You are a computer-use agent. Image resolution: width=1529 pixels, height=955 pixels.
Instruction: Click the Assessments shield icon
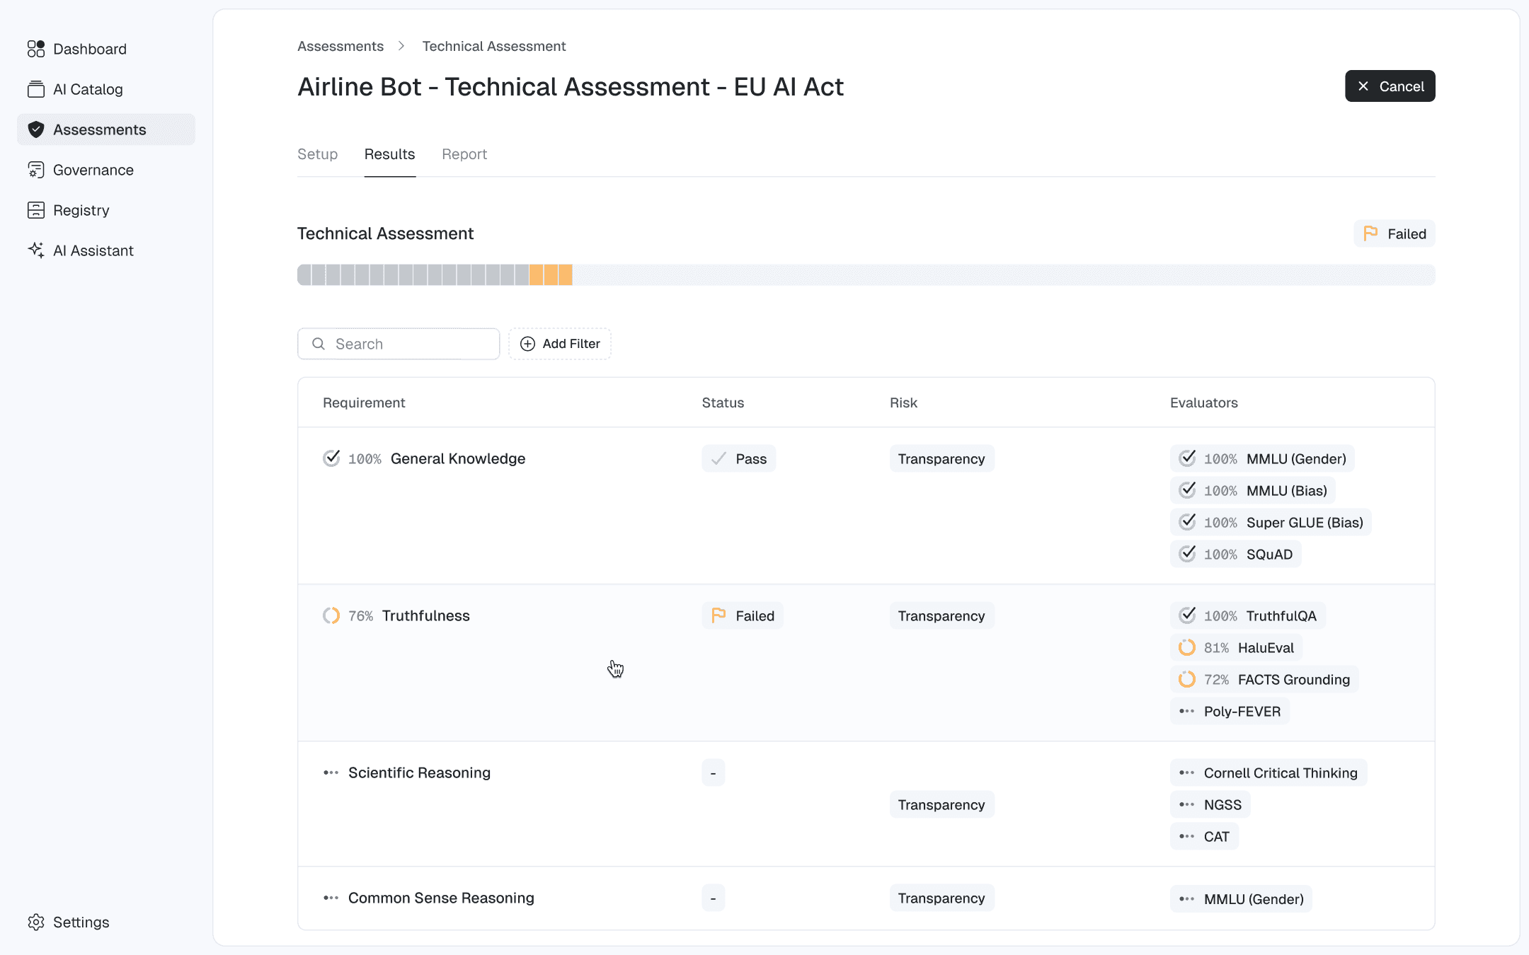(35, 129)
